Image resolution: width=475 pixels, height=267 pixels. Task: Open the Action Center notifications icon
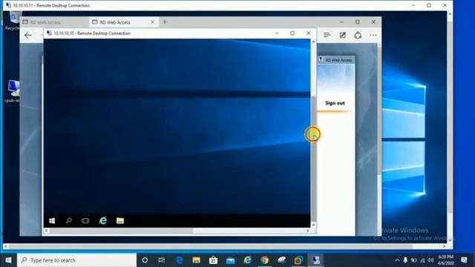[x=464, y=260]
